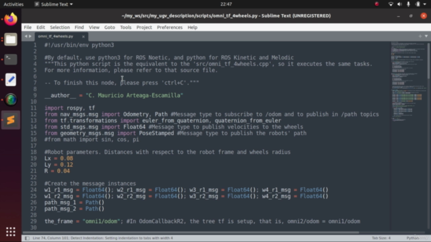Open the clock showing 22:47
The height and width of the screenshot is (242, 431).
tap(226, 4)
